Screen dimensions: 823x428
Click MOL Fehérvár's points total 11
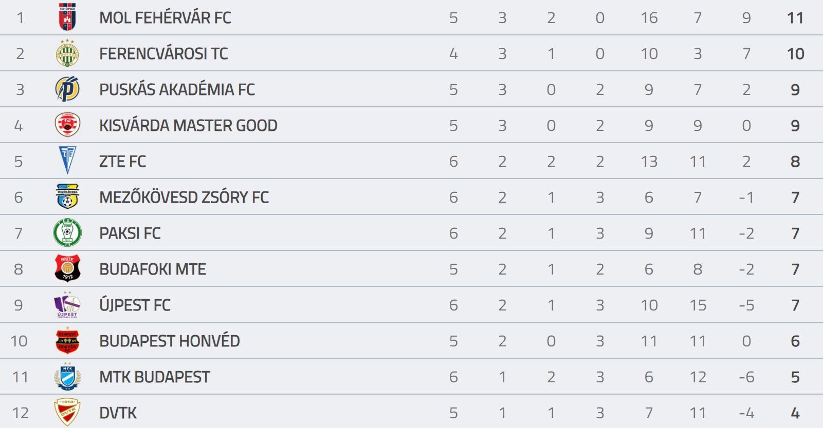coord(795,18)
